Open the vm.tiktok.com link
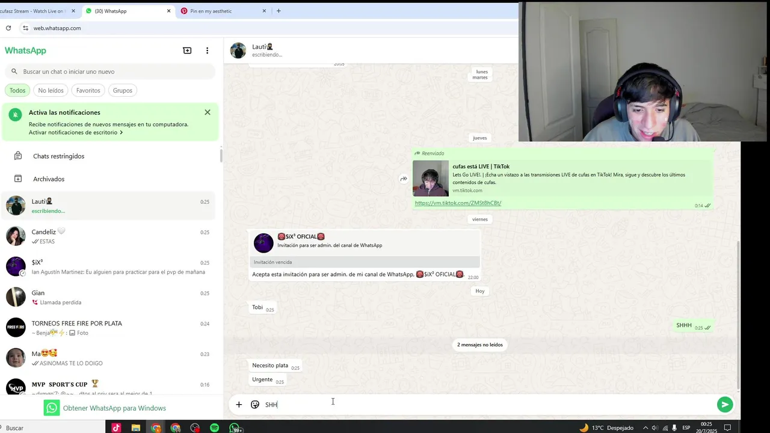The height and width of the screenshot is (433, 770). [458, 203]
